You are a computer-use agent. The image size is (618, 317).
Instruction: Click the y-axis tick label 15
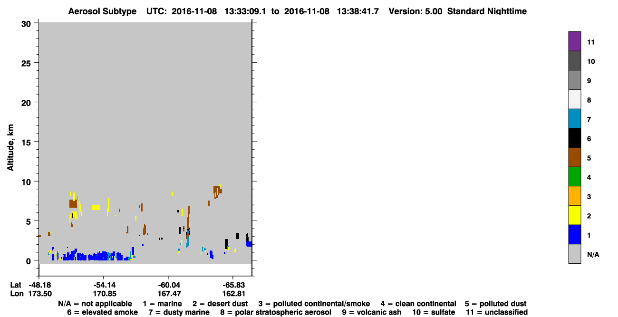pos(27,142)
